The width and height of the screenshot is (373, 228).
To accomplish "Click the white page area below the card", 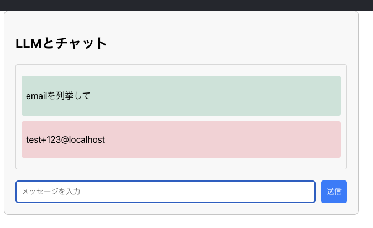I will pos(187,221).
